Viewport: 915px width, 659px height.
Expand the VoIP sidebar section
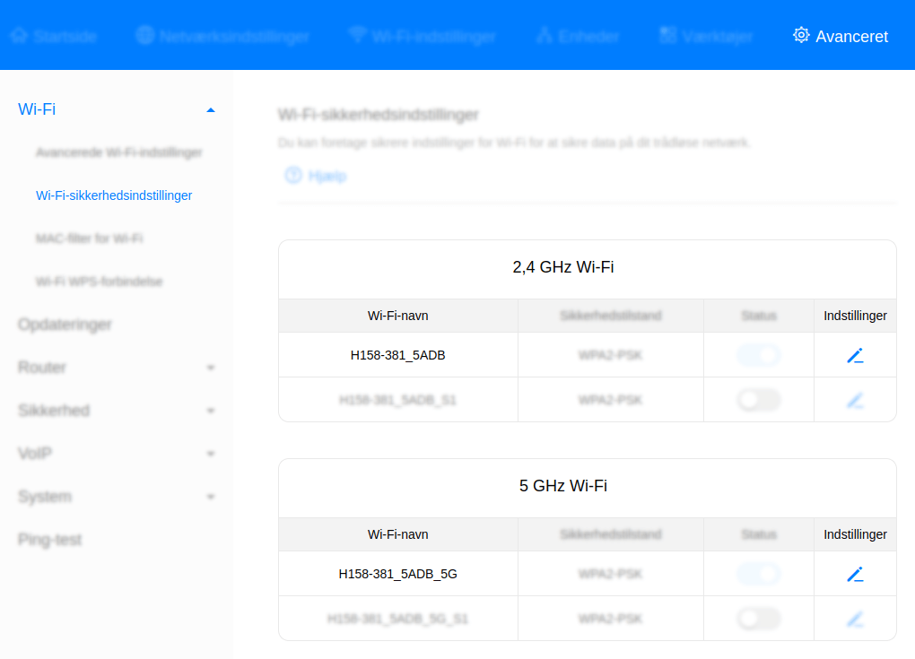(x=211, y=454)
